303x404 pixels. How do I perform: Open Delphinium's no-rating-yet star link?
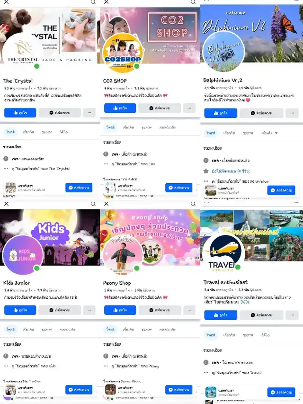(x=231, y=171)
